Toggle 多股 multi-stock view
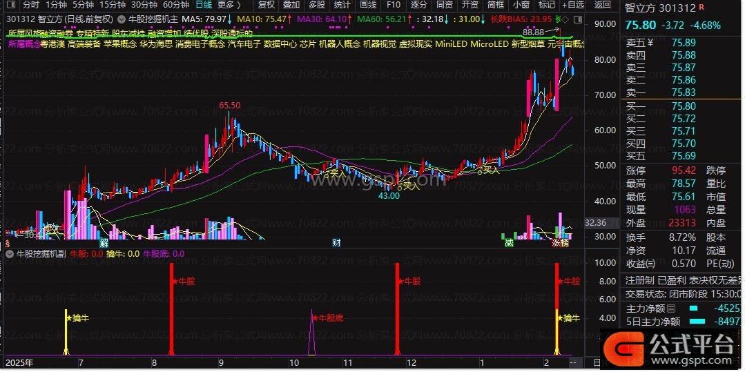745x372 pixels. point(317,5)
